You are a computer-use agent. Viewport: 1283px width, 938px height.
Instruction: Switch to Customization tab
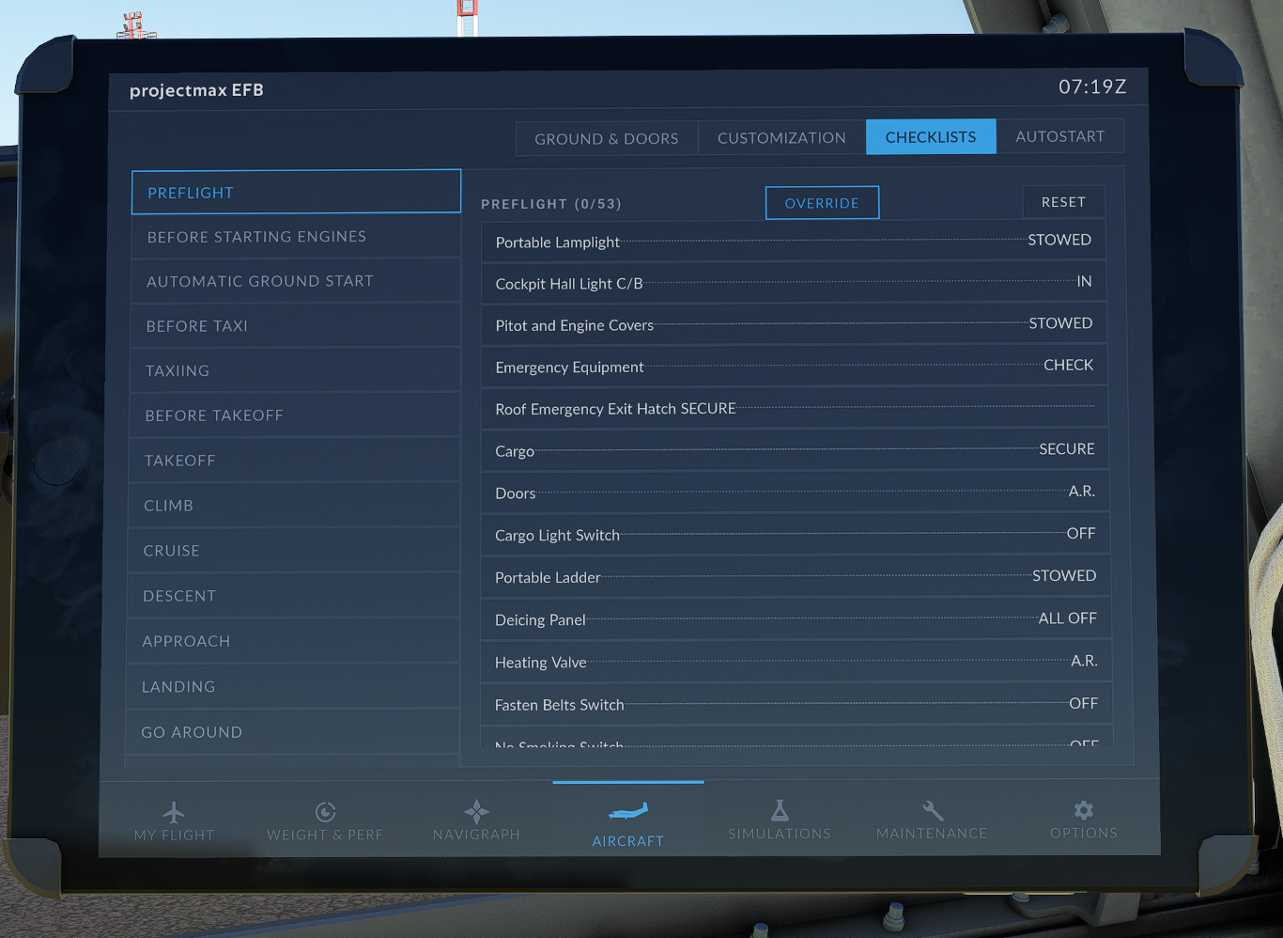click(x=781, y=137)
